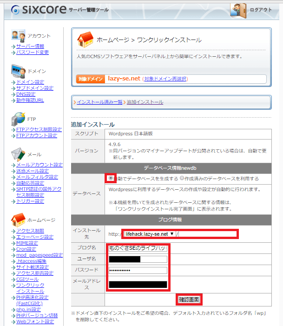Switch to インストール済み一覧 tab
The height and width of the screenshot is (326, 283).
[99, 102]
